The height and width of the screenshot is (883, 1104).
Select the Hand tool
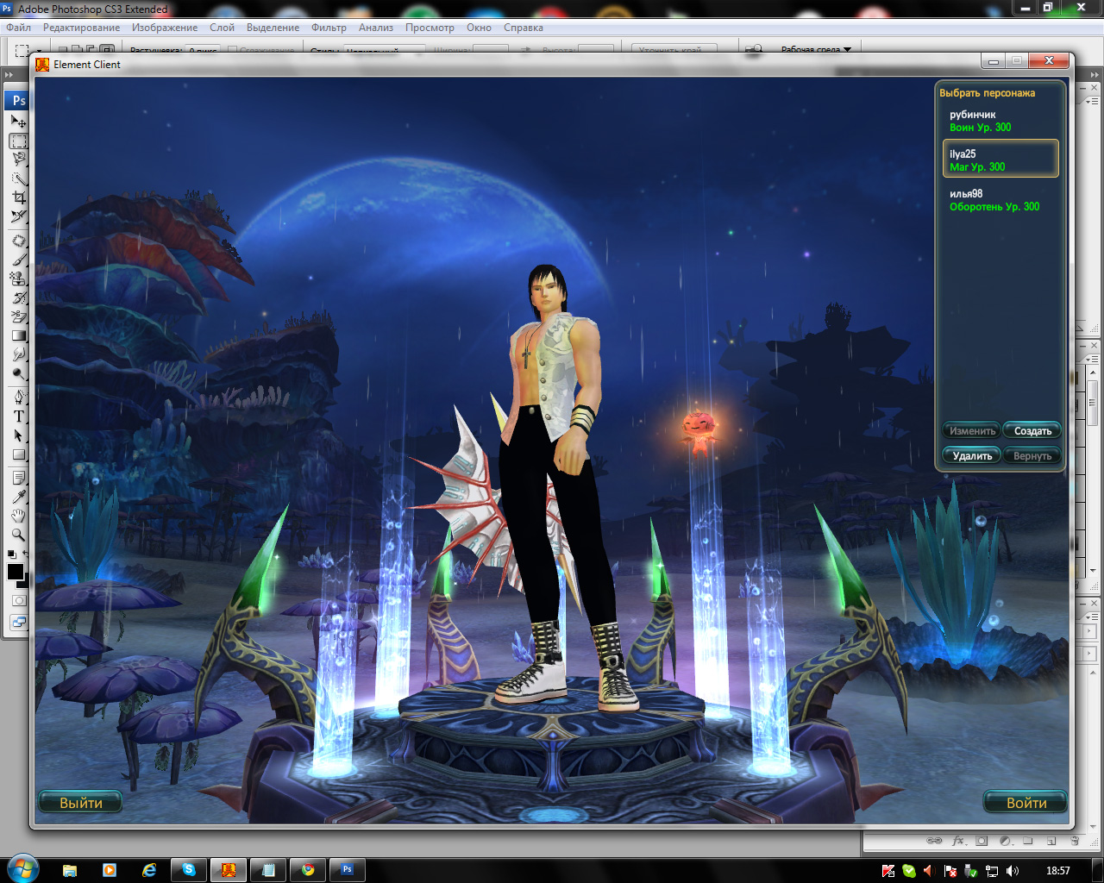coord(18,516)
